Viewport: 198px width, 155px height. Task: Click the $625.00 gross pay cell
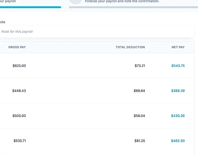pos(19,66)
